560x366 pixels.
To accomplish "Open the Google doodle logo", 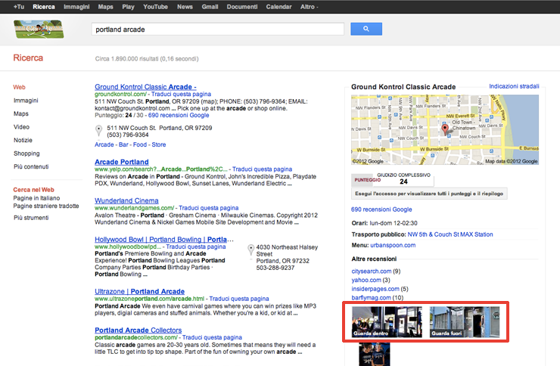I will click(39, 29).
